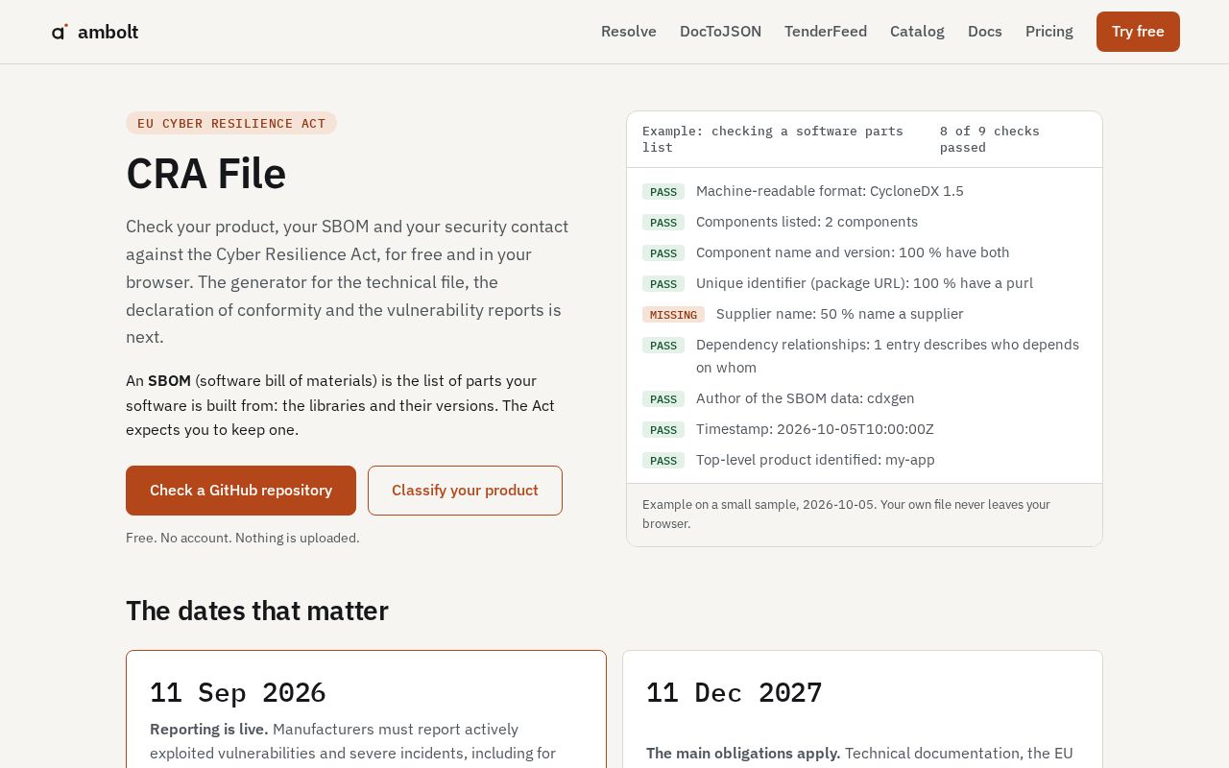Click 'Reporting is live.' text

pos(209,729)
